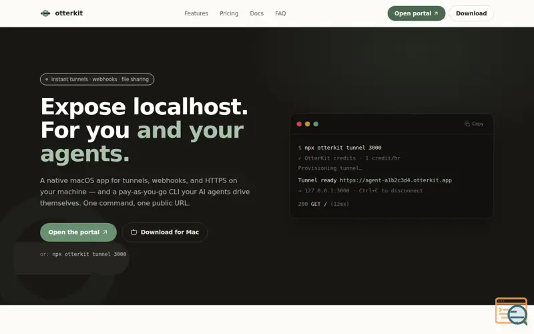The width and height of the screenshot is (534, 334).
Task: Click the '127.0.0.1:3000 · Ctrl+C to disconnect' line
Action: pyautogui.click(x=360, y=190)
